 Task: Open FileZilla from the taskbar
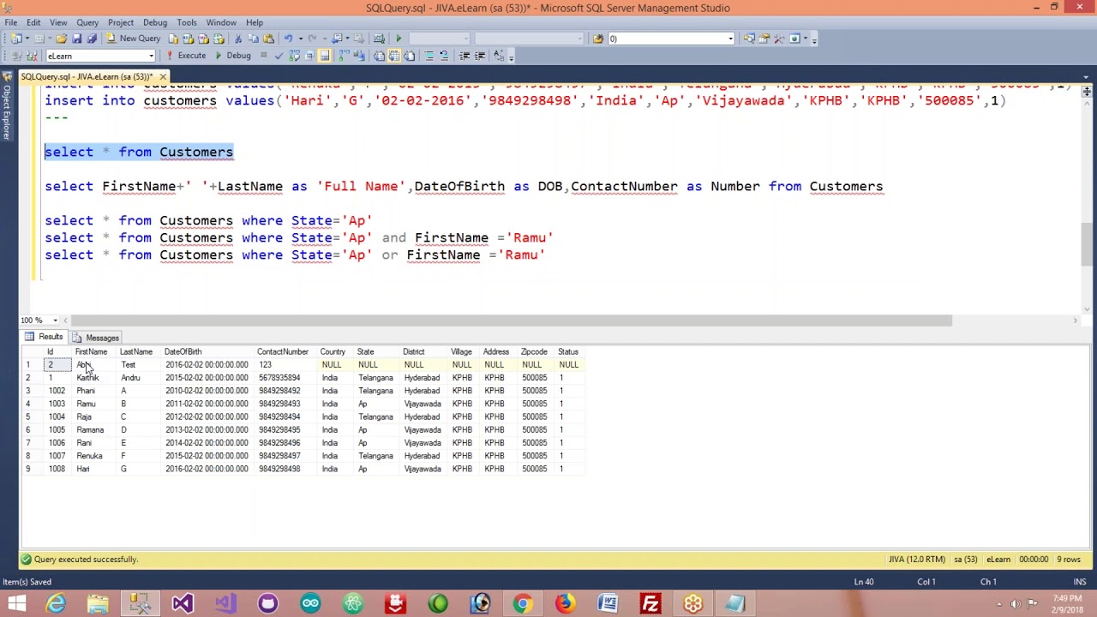pos(650,604)
